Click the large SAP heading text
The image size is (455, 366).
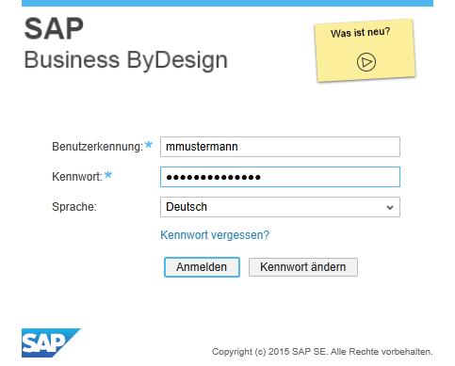(x=54, y=29)
